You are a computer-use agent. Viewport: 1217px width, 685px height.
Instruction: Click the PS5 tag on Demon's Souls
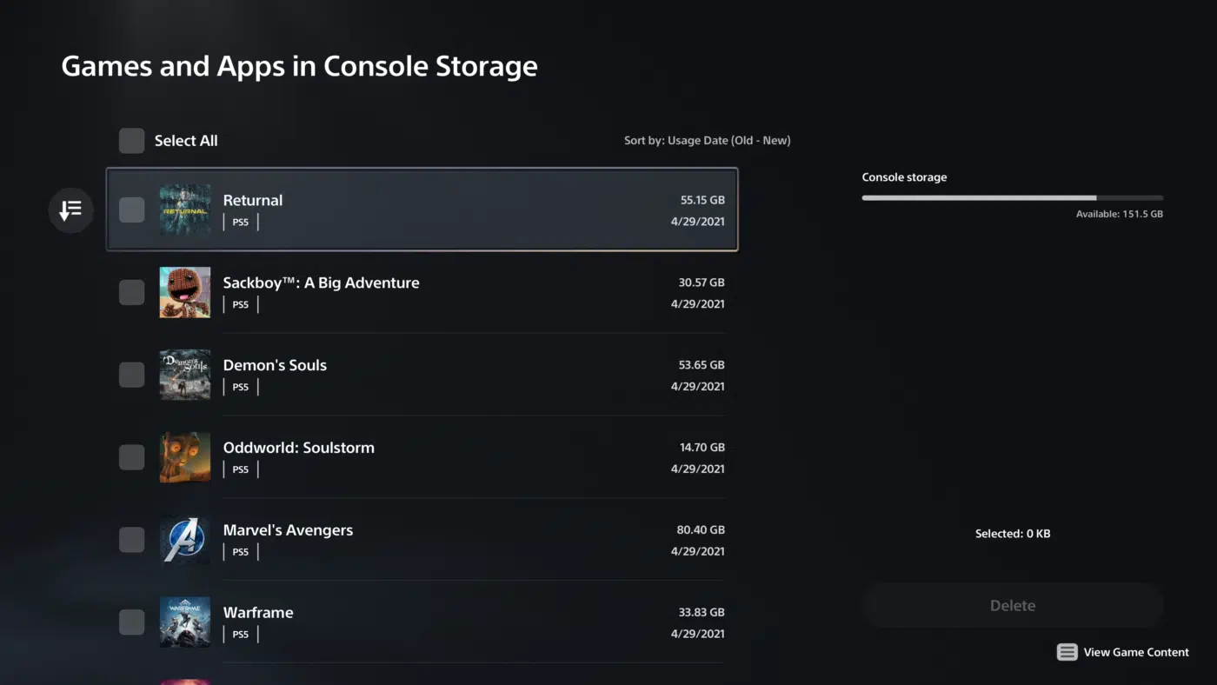(240, 386)
